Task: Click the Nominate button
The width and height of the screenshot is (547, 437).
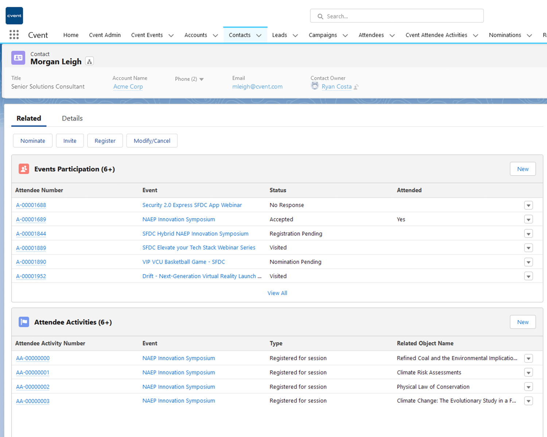Action: click(32, 141)
